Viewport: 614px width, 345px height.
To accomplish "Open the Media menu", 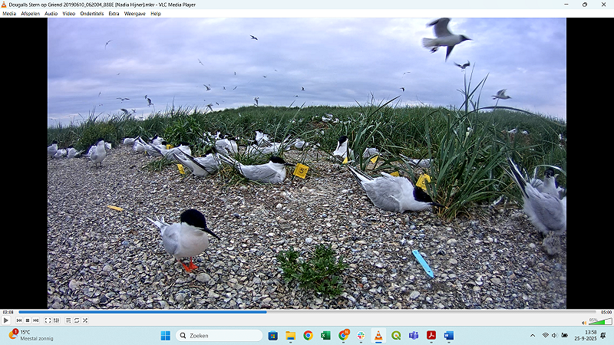I will 9,14.
